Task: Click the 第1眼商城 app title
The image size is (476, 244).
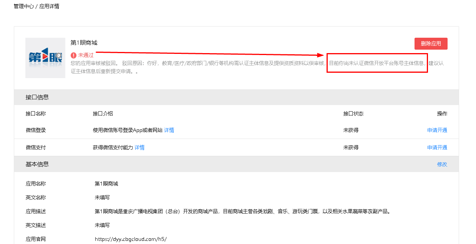Action: [84, 43]
